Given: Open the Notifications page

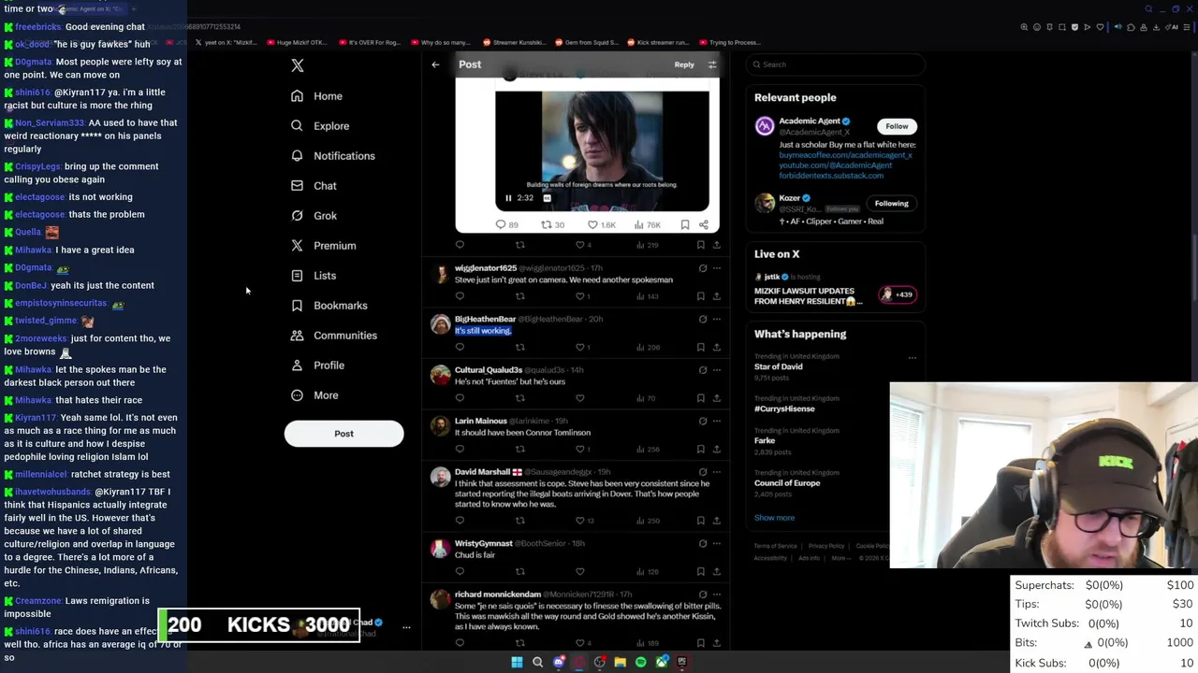Looking at the screenshot, I should click(332, 156).
